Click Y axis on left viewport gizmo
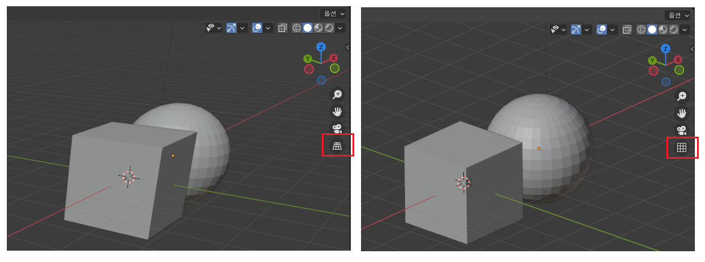Viewport: 705px width, 262px height. coord(308,58)
